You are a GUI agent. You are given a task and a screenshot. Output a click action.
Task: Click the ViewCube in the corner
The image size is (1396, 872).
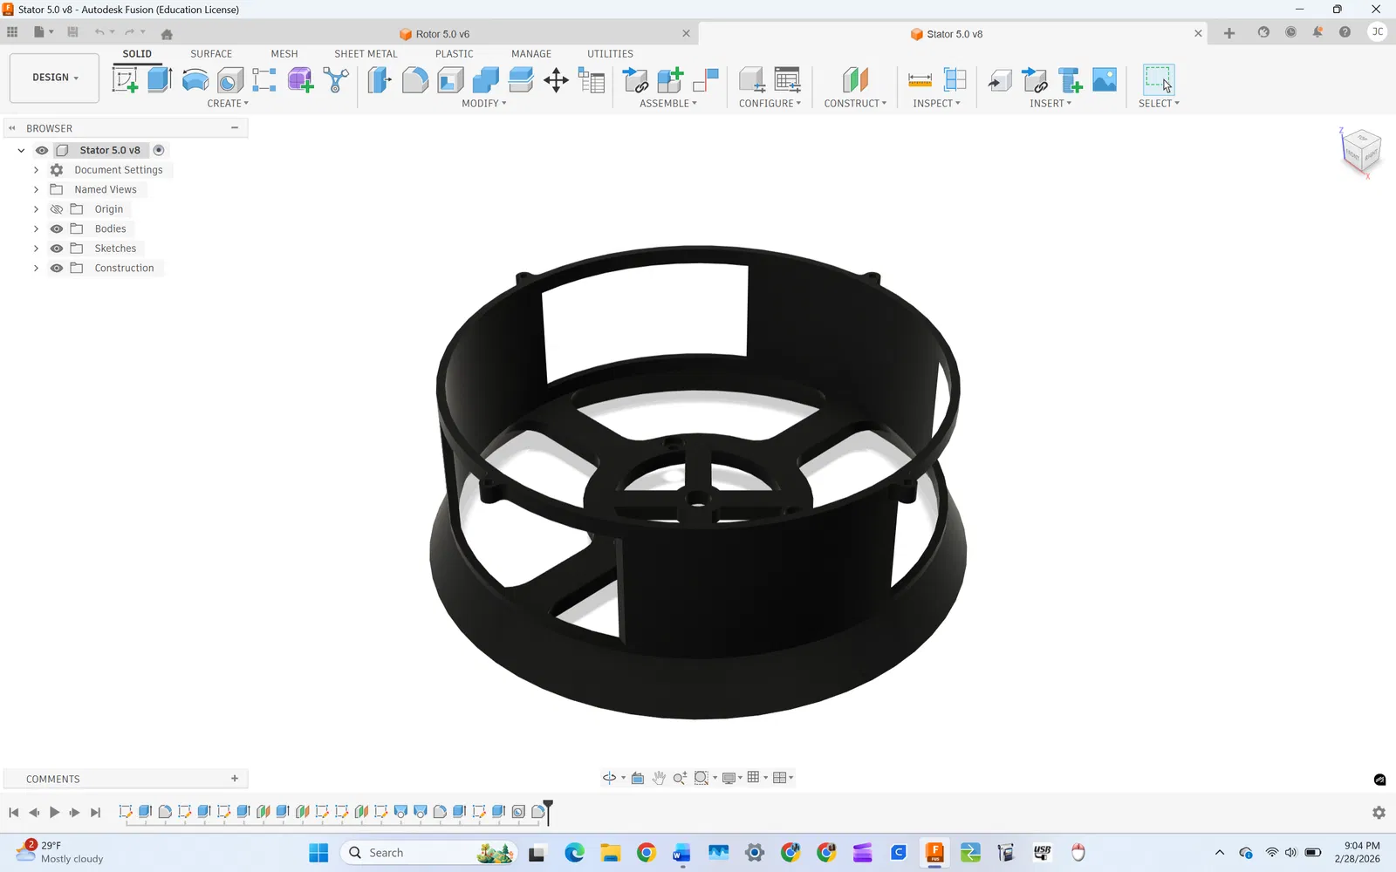tap(1361, 150)
